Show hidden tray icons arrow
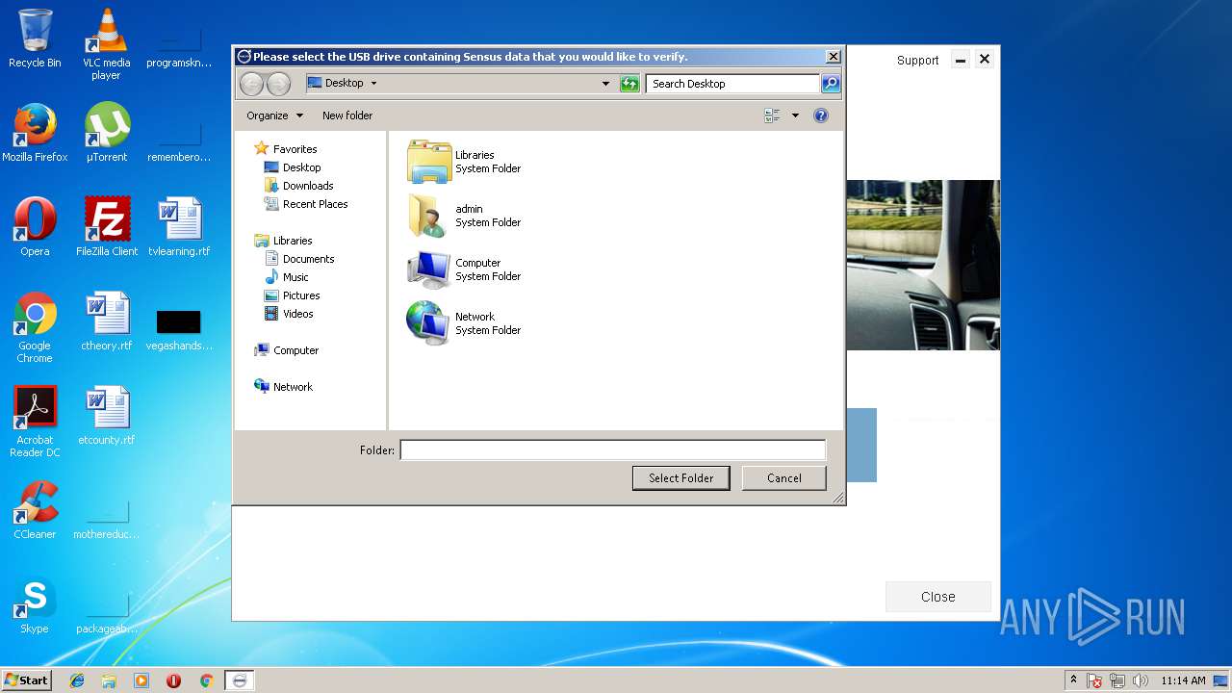The width and height of the screenshot is (1232, 693). tap(1073, 680)
